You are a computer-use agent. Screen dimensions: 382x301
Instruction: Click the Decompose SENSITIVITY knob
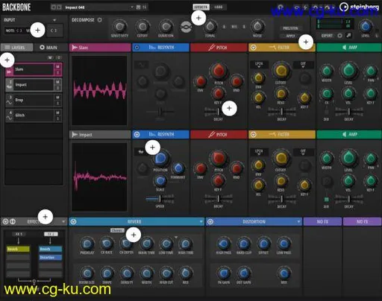coord(119,27)
